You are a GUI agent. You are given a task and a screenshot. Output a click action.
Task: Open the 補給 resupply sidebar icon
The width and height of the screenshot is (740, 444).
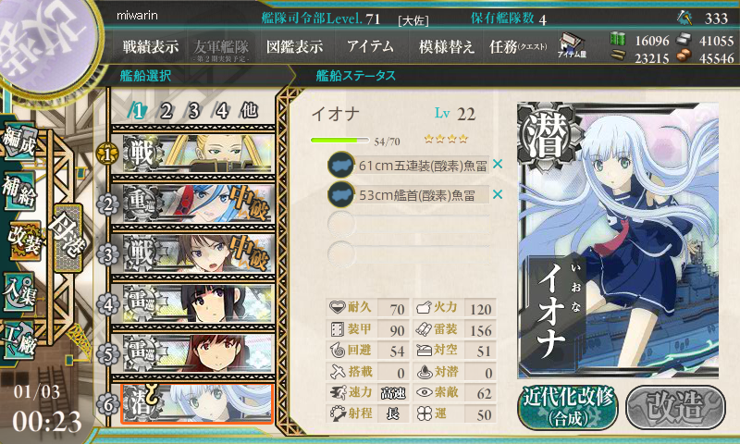pyautogui.click(x=18, y=190)
